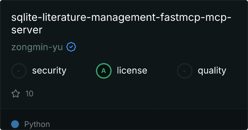Click the verified badge next to zongmin-yu
This screenshot has width=248, height=130.
[x=71, y=47]
